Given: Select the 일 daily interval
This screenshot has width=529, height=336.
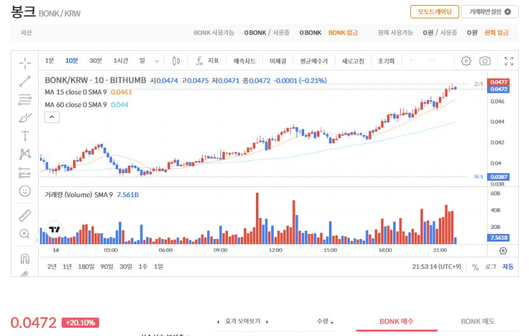Looking at the screenshot, I should click(142, 61).
